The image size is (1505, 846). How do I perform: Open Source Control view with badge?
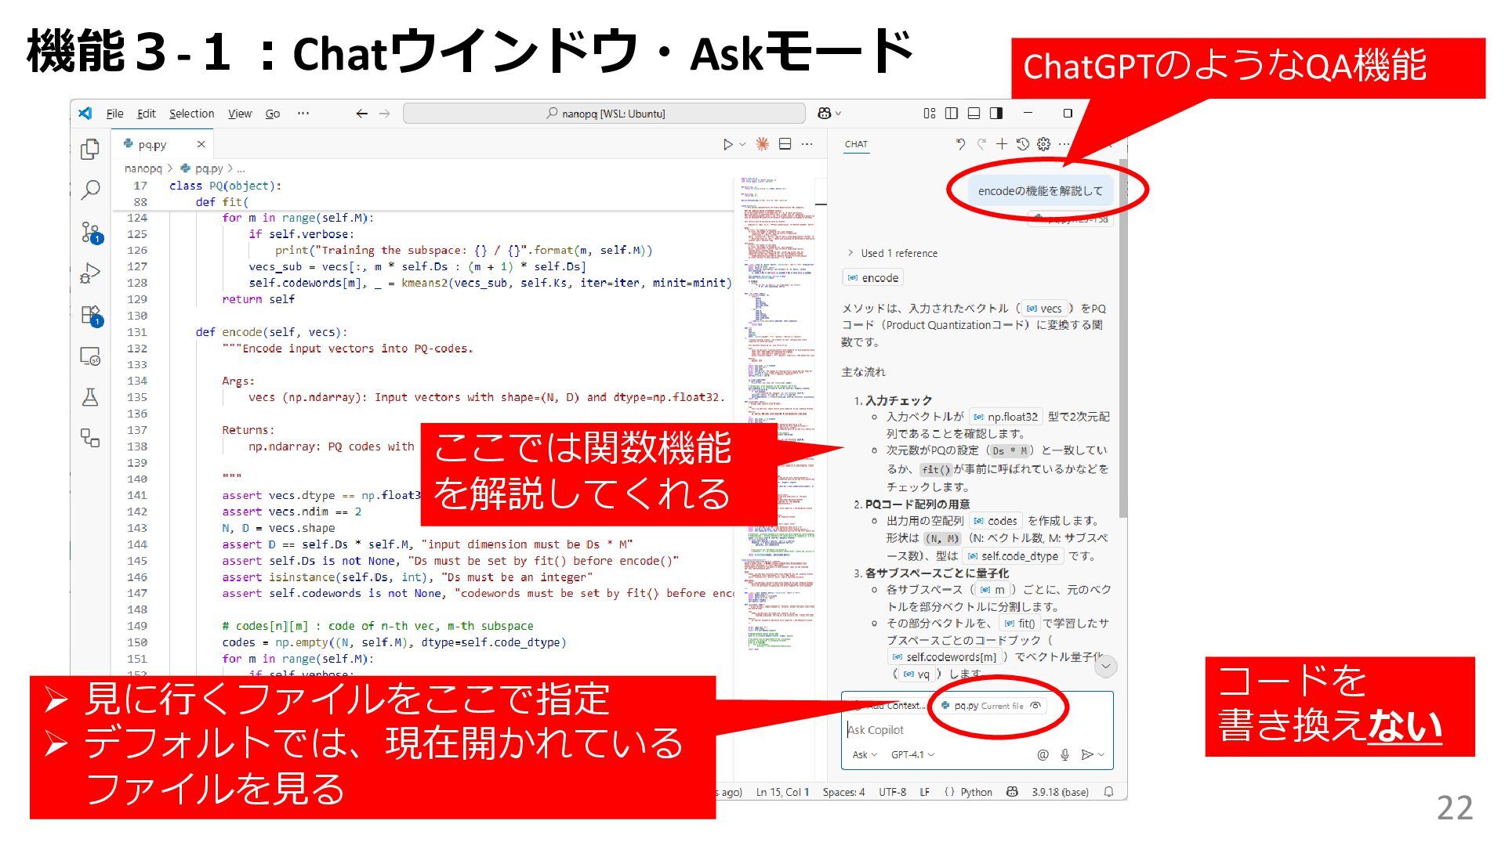click(x=91, y=232)
